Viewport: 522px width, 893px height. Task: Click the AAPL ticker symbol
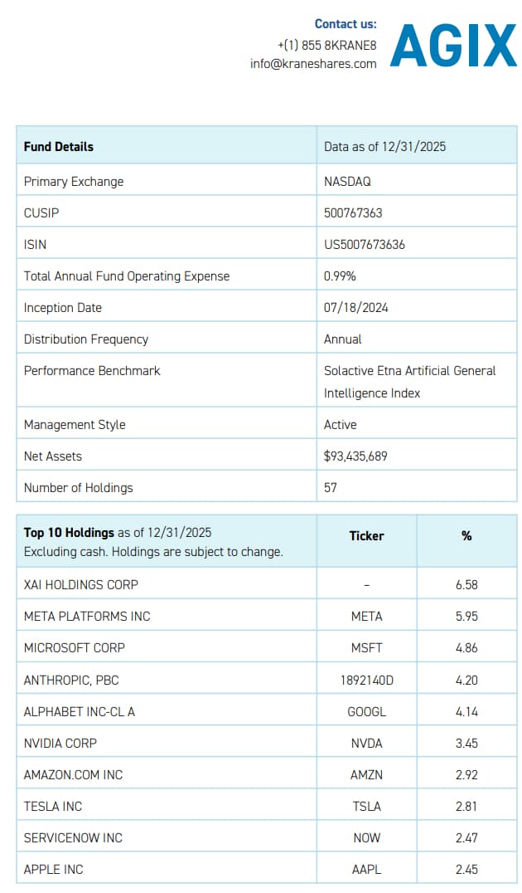(x=366, y=869)
